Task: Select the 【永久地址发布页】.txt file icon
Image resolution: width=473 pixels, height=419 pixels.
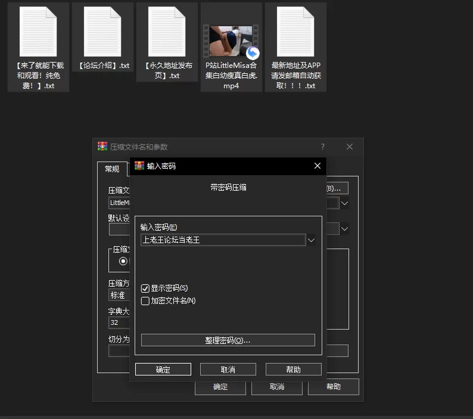Action: 167,32
